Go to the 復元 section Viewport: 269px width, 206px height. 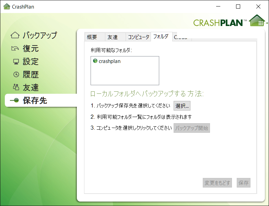(x=31, y=49)
